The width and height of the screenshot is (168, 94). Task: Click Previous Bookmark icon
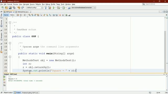[44, 15]
